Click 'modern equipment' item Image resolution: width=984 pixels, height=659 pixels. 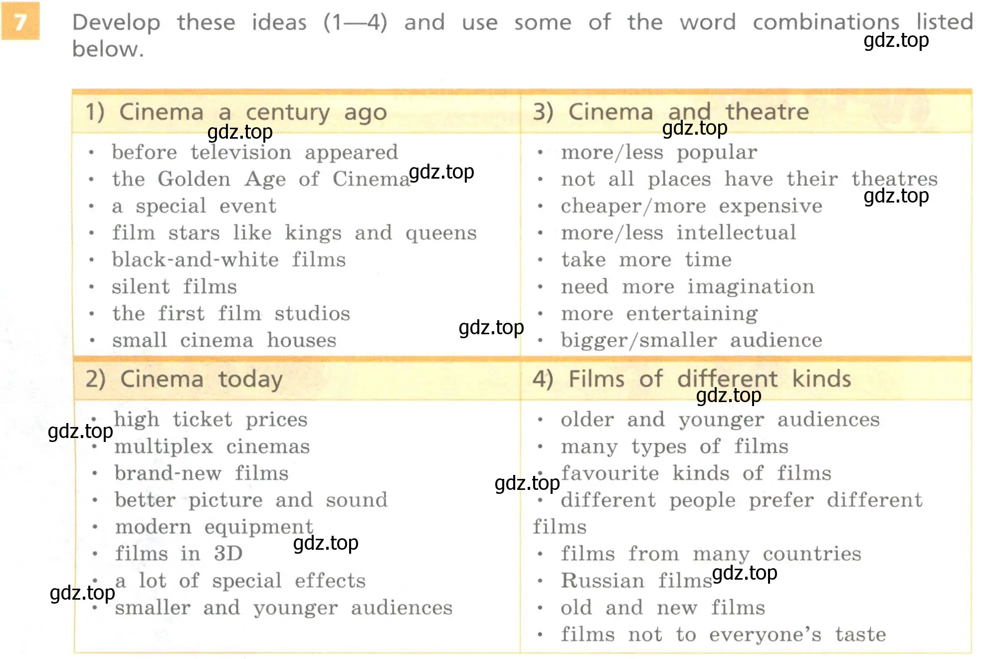pyautogui.click(x=214, y=527)
